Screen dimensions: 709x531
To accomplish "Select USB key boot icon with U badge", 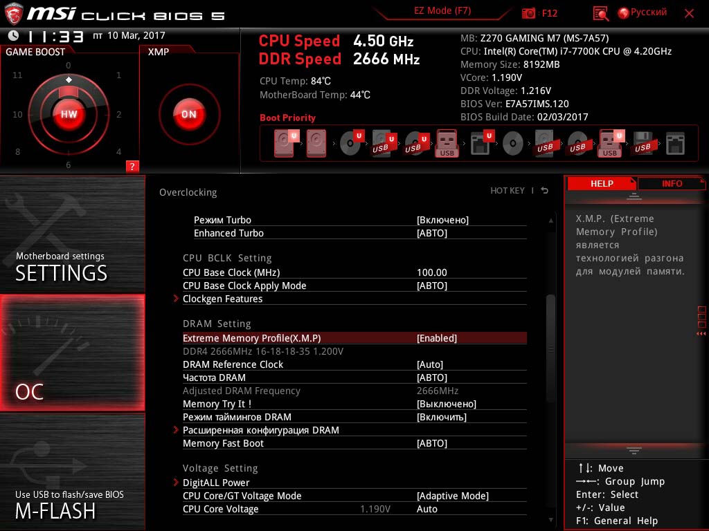I will tap(611, 144).
